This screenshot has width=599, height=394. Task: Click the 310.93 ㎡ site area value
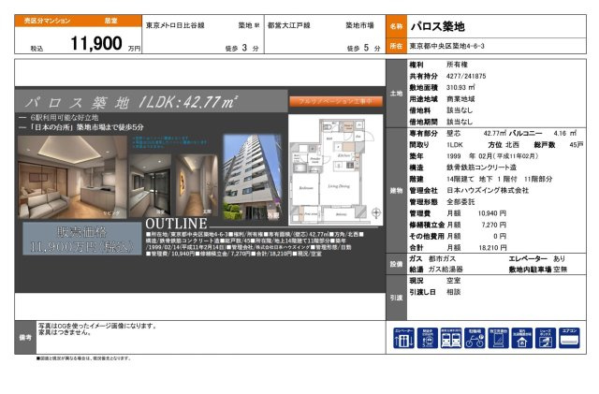pyautogui.click(x=460, y=88)
